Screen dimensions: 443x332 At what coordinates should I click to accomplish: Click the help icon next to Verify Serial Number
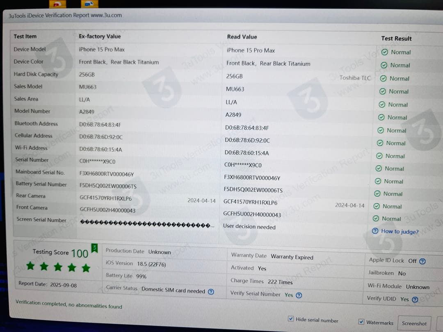tap(299, 295)
